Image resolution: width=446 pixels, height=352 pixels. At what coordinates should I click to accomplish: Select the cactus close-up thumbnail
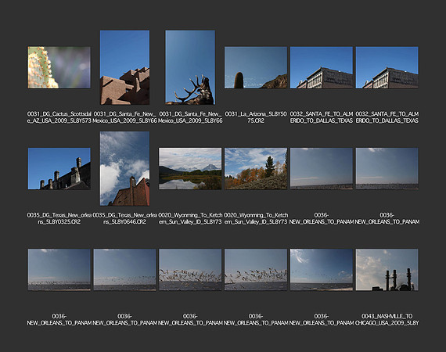click(x=59, y=68)
